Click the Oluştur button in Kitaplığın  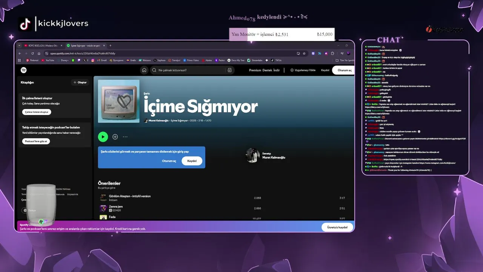click(x=80, y=82)
